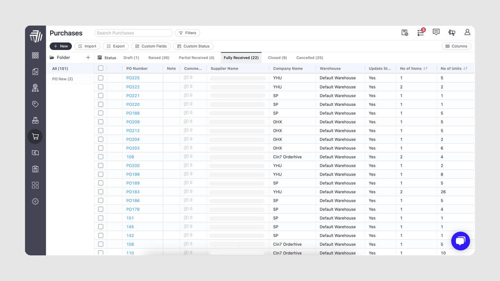Check the box for PO225
The width and height of the screenshot is (500, 281).
pos(100,78)
